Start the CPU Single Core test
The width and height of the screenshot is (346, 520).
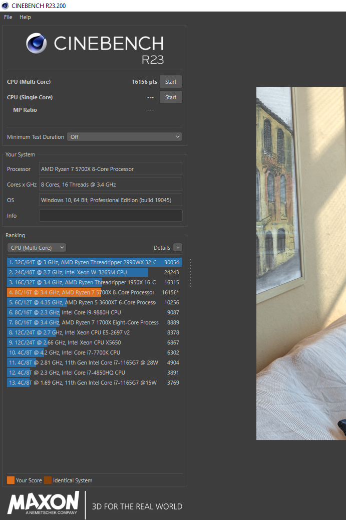click(171, 97)
